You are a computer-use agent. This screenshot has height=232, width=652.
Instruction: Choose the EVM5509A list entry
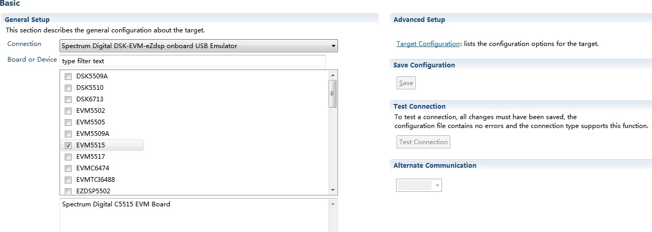pyautogui.click(x=92, y=134)
